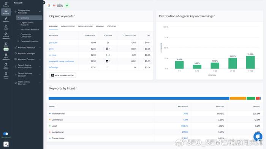The height and width of the screenshot is (149, 266).
Task: Click the SEARCH VOL. column header
Action: coord(90,36)
